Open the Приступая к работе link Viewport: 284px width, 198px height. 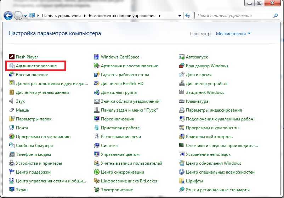point(120,128)
